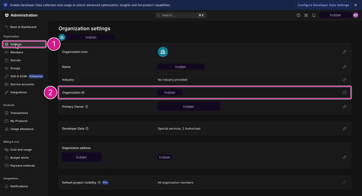This screenshot has height=196, width=362.
Task: Click the Members people icon
Action: point(7,52)
